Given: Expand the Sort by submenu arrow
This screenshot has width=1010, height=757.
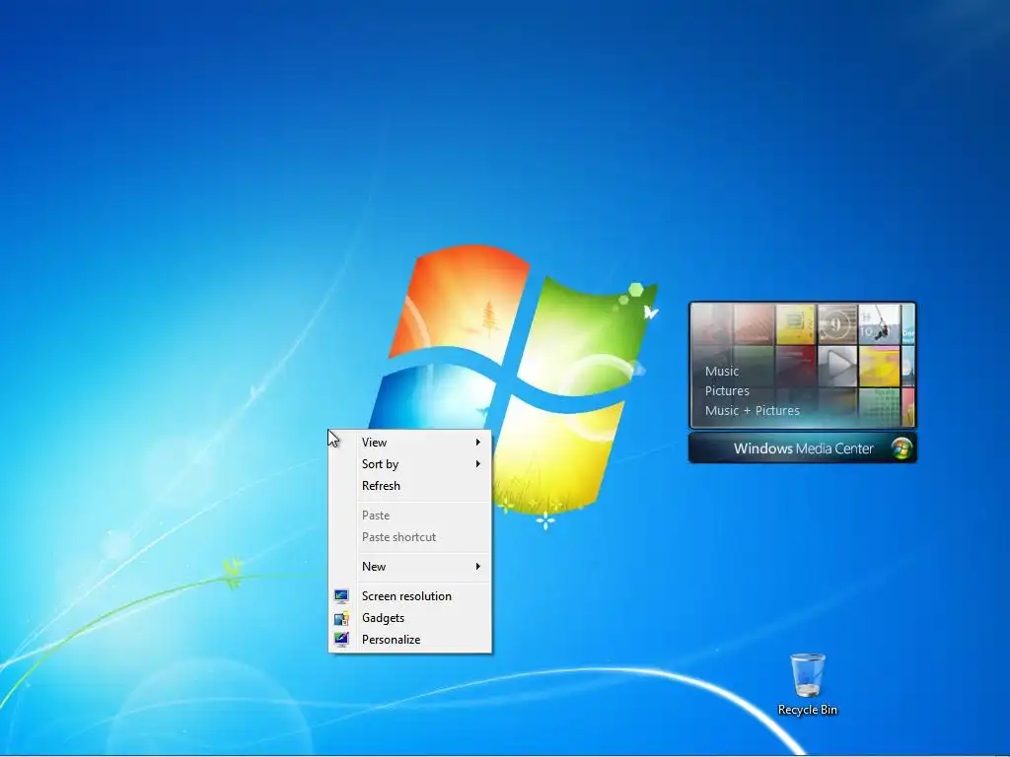Looking at the screenshot, I should pos(478,464).
